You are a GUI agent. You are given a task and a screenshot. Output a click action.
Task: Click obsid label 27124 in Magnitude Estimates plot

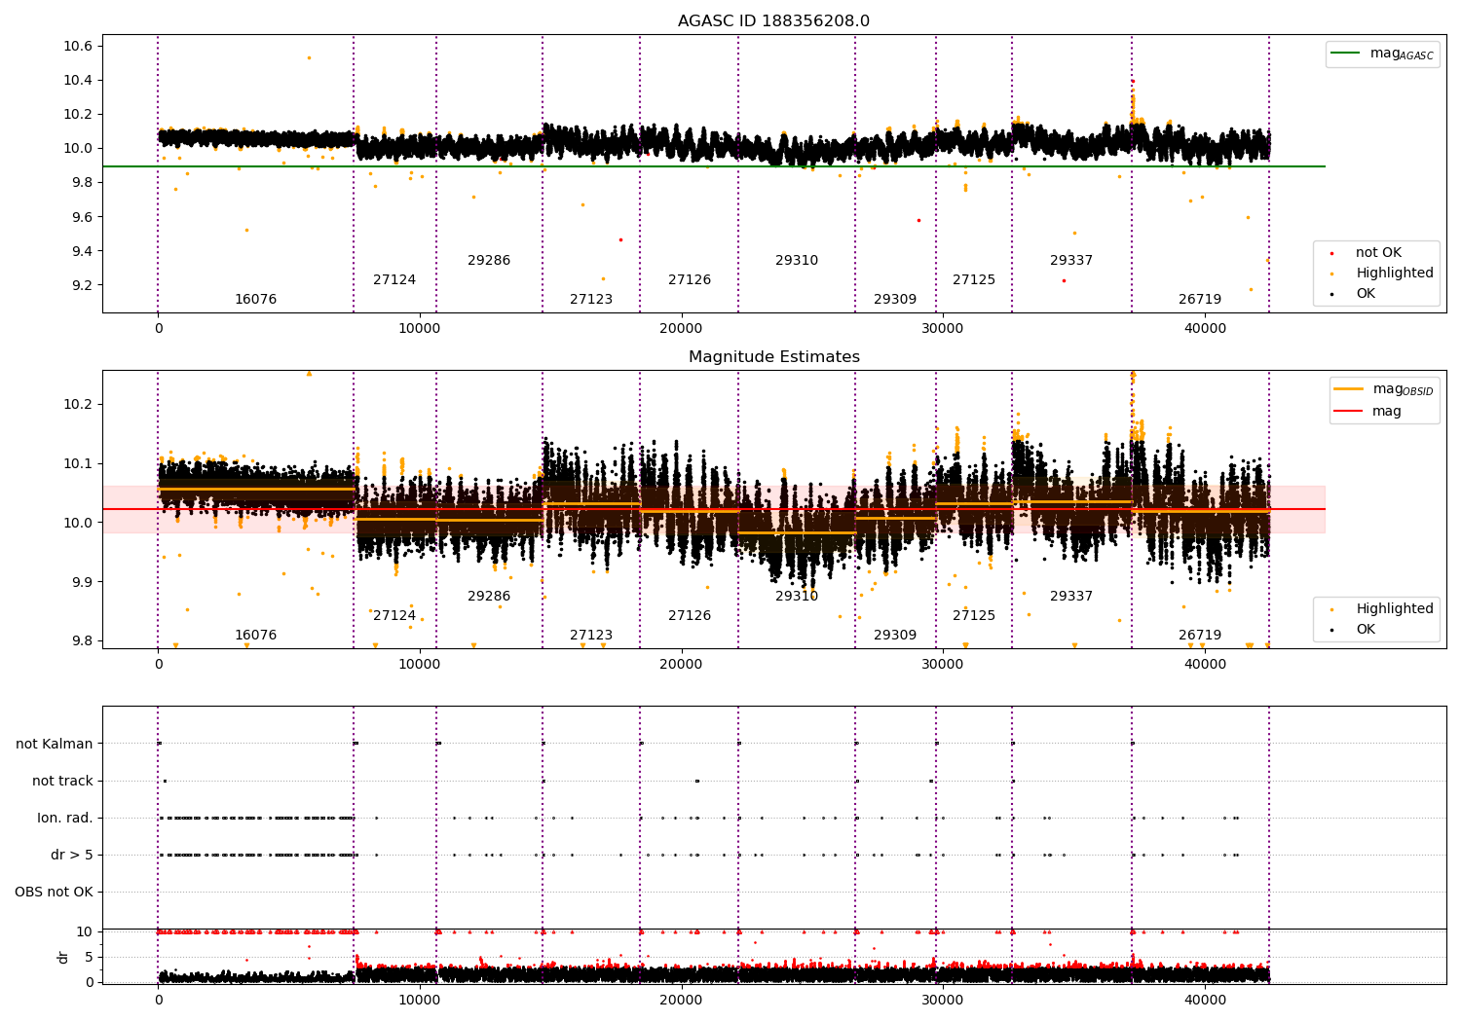394,616
